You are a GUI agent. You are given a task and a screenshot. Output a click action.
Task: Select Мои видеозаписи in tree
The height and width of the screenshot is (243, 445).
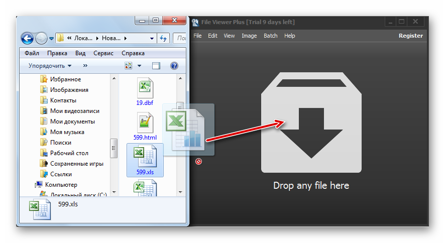(75, 111)
